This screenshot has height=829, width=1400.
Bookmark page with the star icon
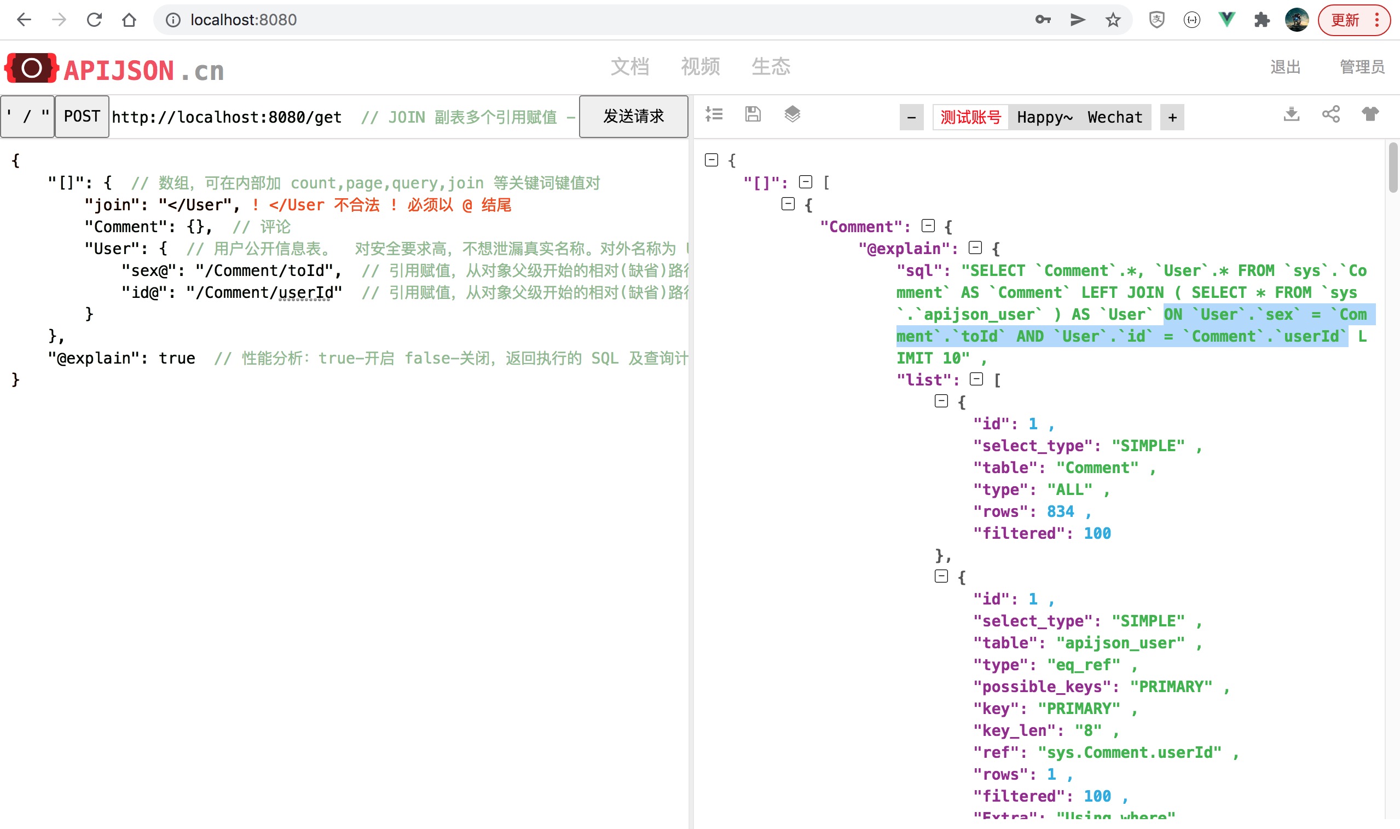pyautogui.click(x=1113, y=20)
